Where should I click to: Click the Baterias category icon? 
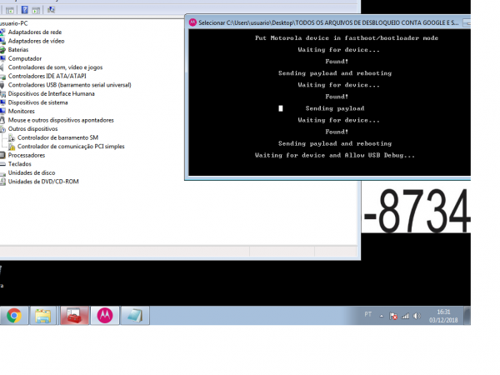[2, 50]
